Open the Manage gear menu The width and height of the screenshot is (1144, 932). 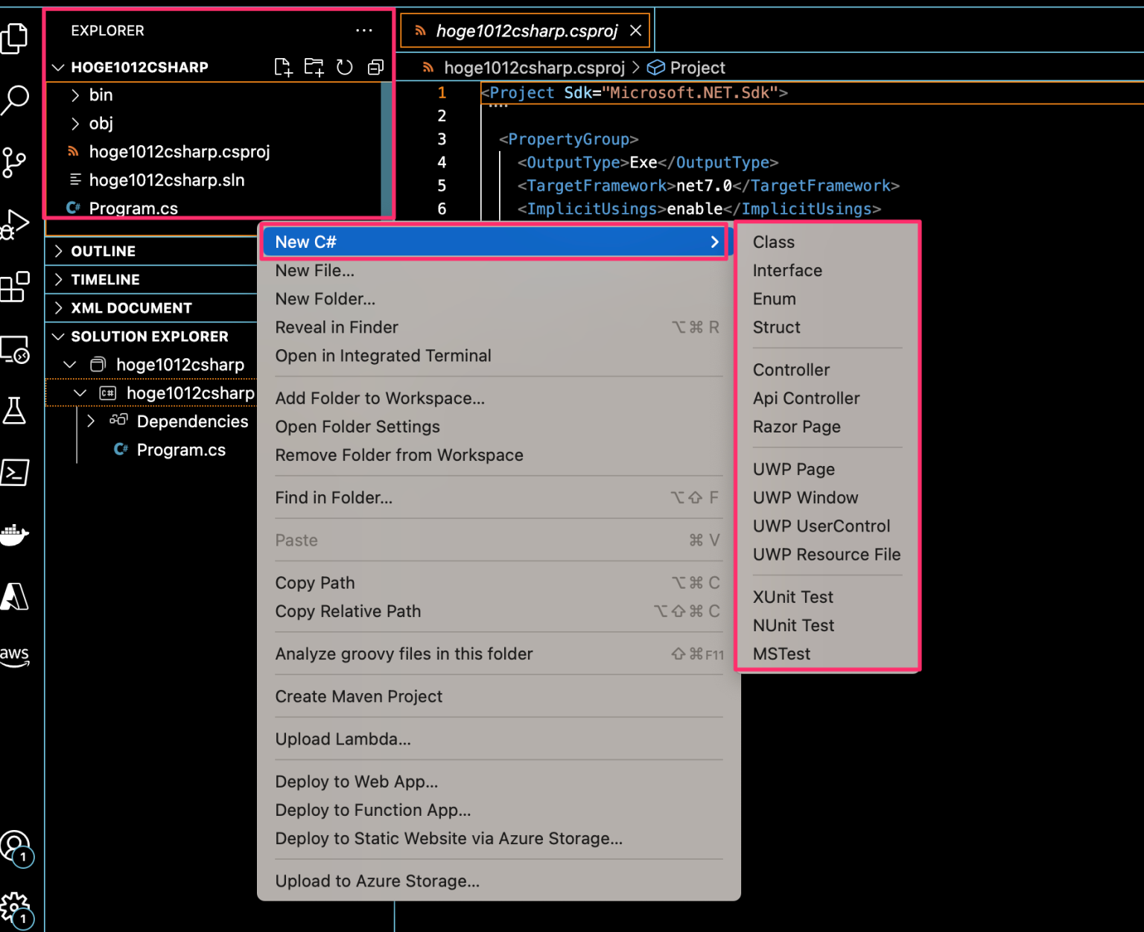(16, 909)
